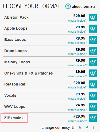
Task: Add Drum Loops to the cart
Action: (x=93, y=51)
